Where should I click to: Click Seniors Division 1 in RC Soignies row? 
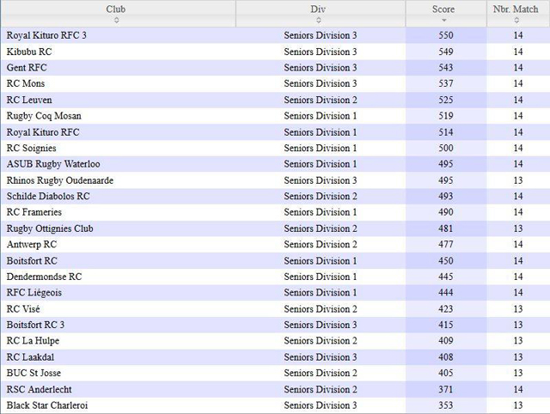[x=321, y=148]
